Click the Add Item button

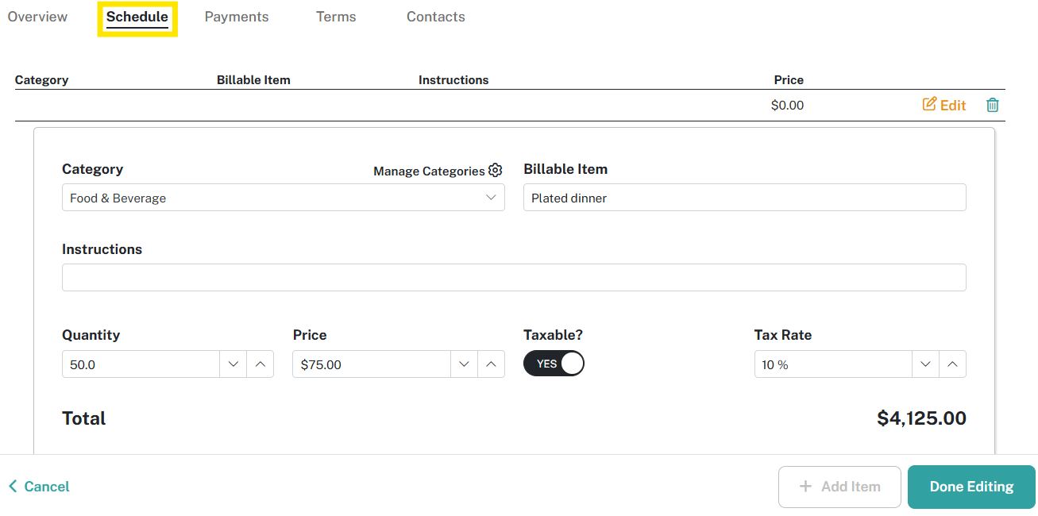coord(839,487)
